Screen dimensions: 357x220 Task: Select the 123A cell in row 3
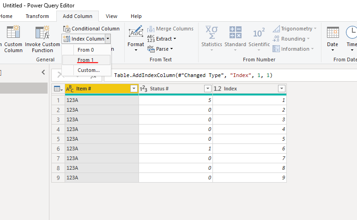coord(102,119)
